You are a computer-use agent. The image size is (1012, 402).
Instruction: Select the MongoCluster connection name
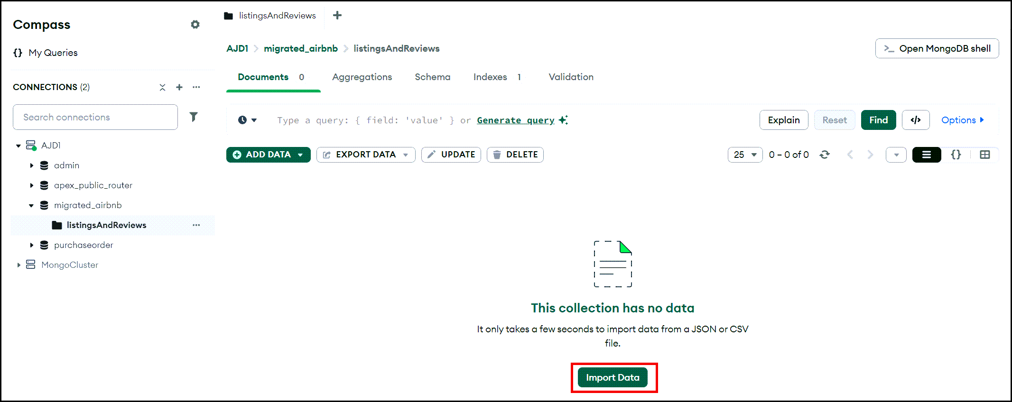70,265
